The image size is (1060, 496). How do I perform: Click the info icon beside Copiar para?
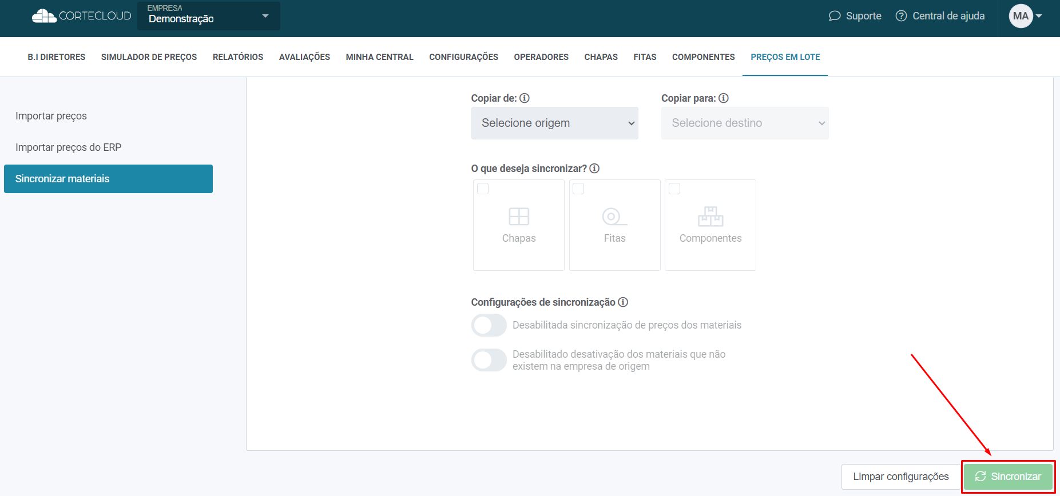tap(724, 98)
